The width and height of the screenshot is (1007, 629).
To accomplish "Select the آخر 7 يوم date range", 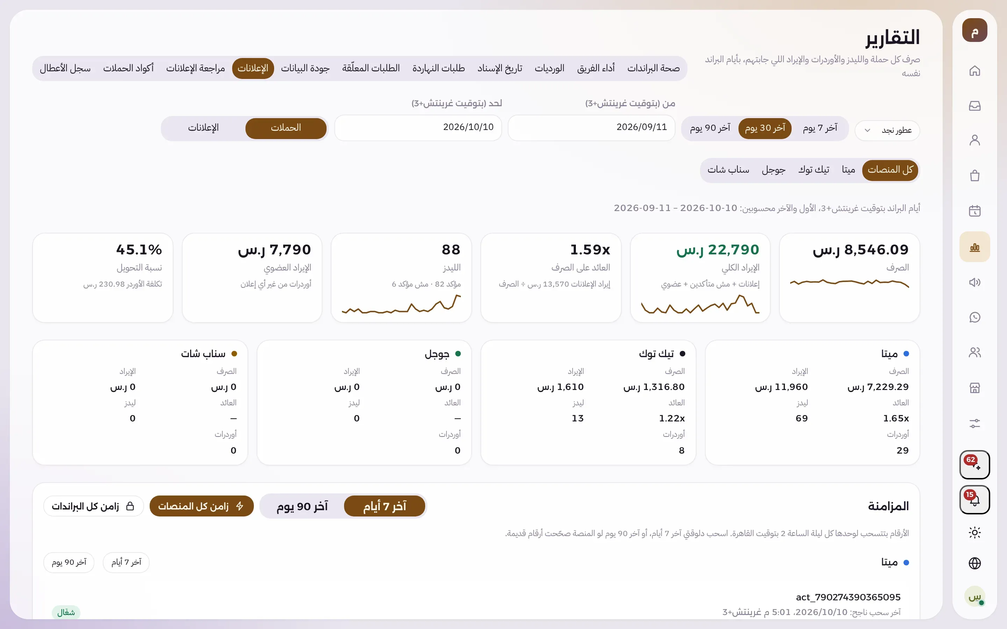I will tap(820, 128).
